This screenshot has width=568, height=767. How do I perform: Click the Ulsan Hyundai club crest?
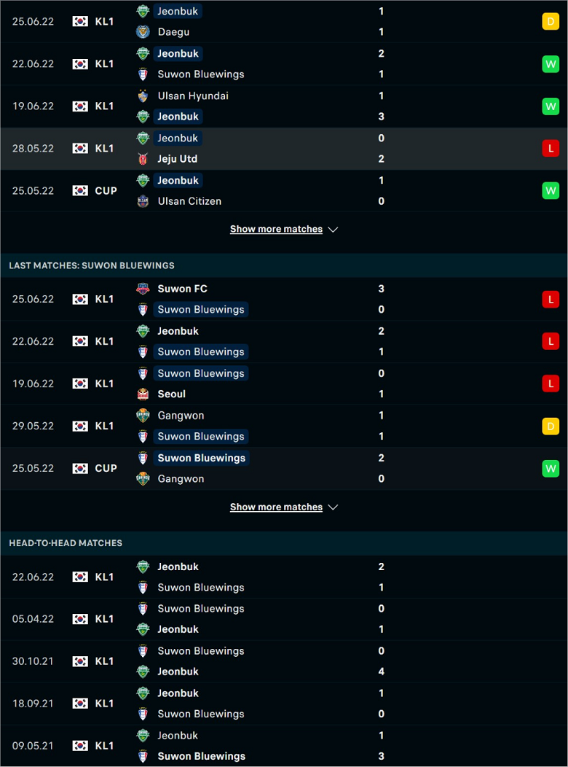[143, 96]
